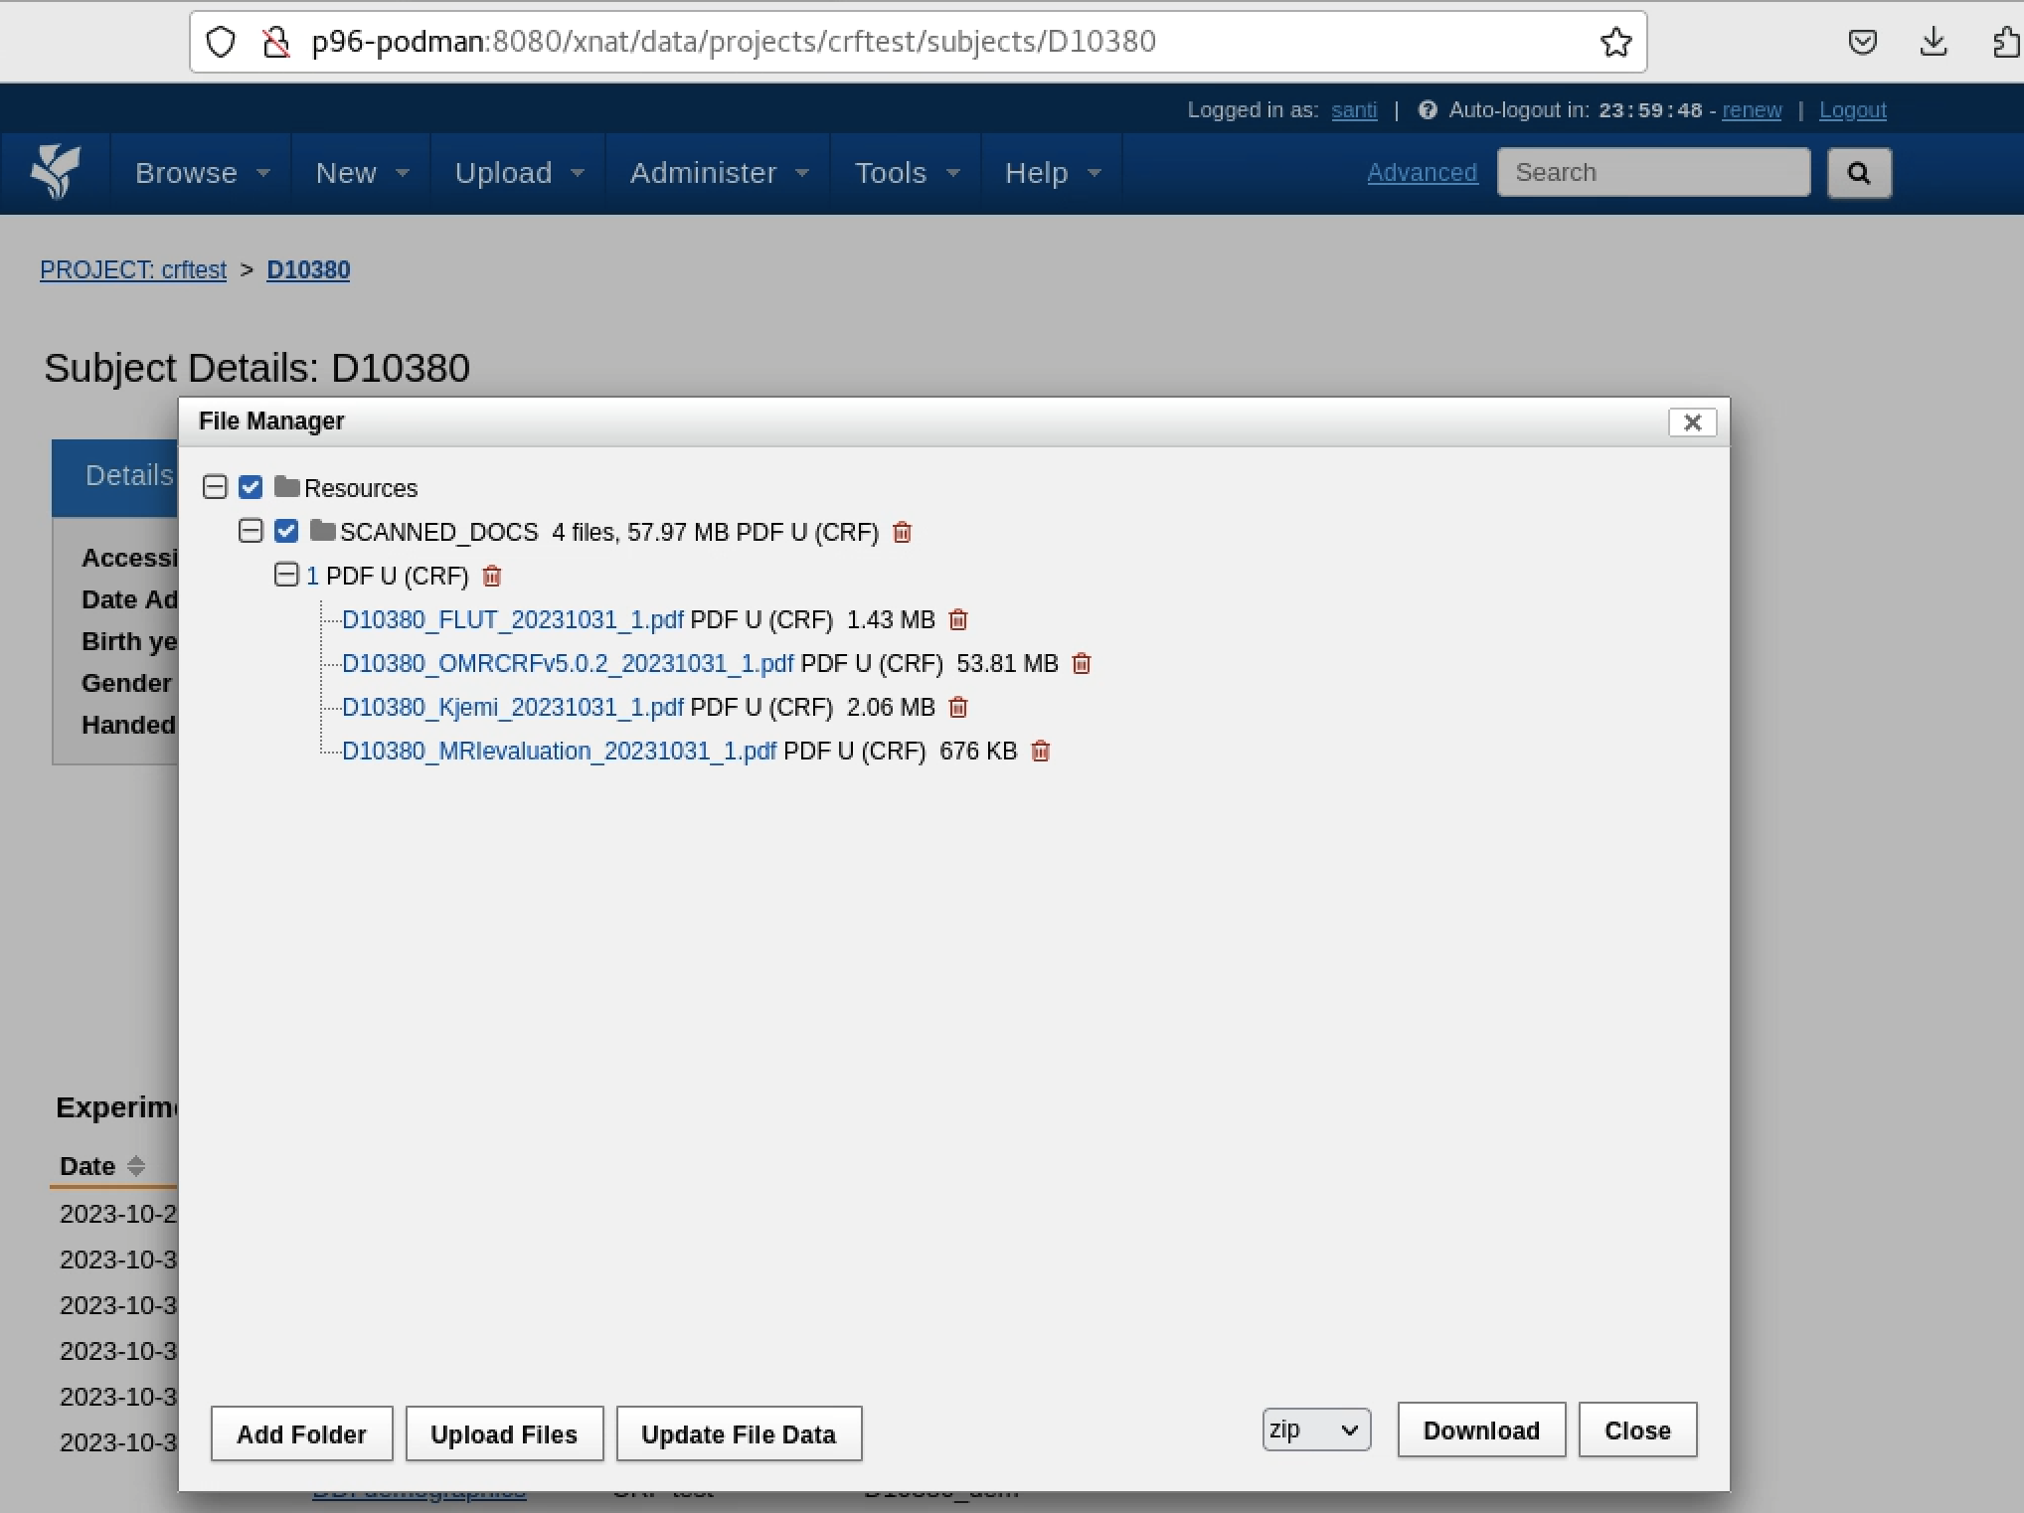Image resolution: width=2024 pixels, height=1513 pixels.
Task: Open the browser downloads icon
Action: click(x=1934, y=41)
